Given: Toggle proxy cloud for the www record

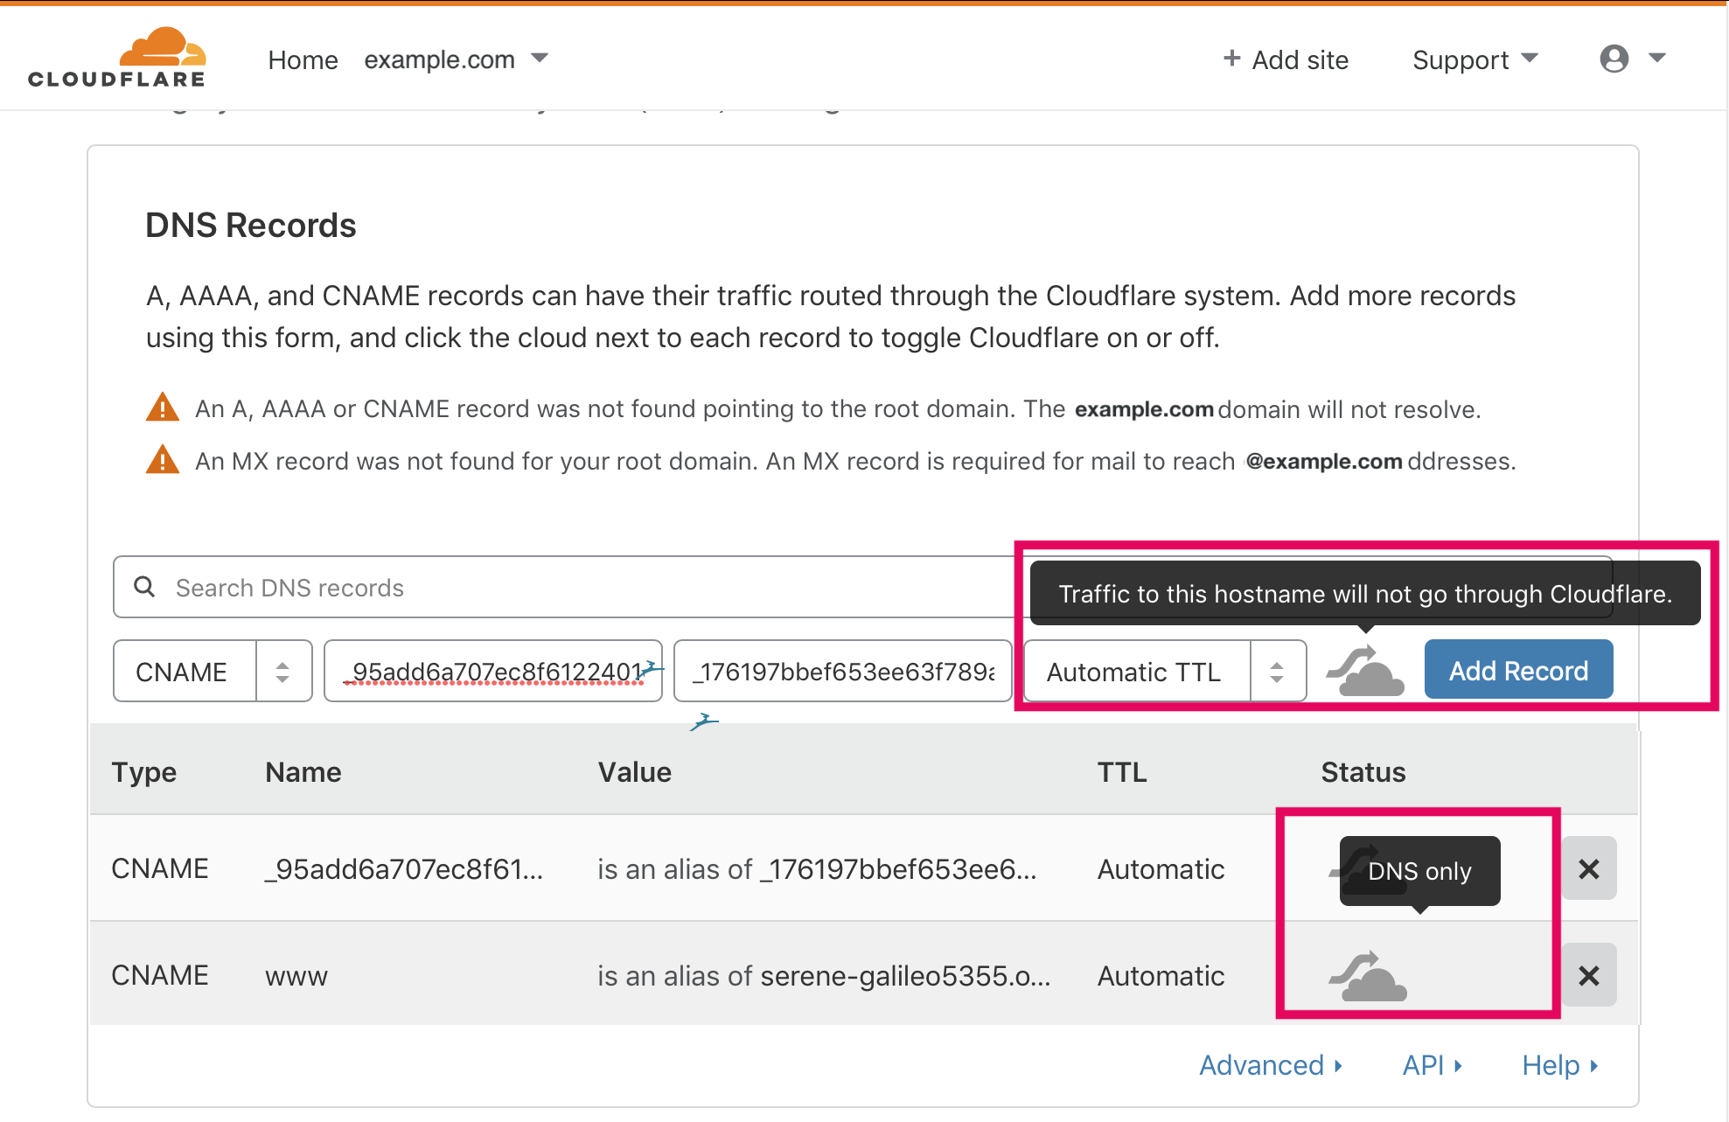Looking at the screenshot, I should (x=1368, y=976).
